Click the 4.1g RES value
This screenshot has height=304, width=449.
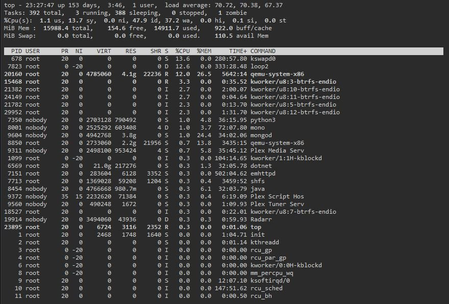tap(129, 74)
